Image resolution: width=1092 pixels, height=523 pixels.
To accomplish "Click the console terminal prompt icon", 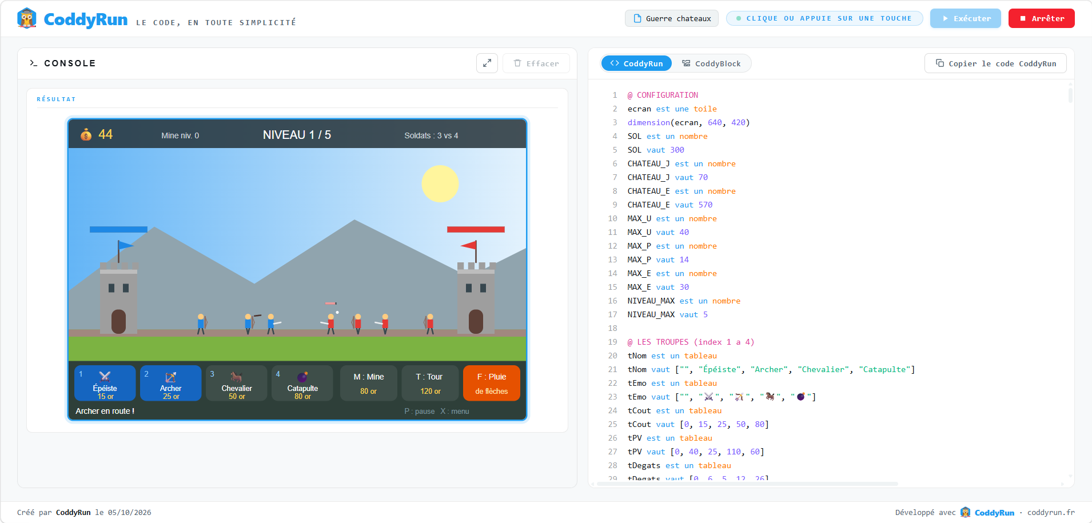I will coord(33,63).
